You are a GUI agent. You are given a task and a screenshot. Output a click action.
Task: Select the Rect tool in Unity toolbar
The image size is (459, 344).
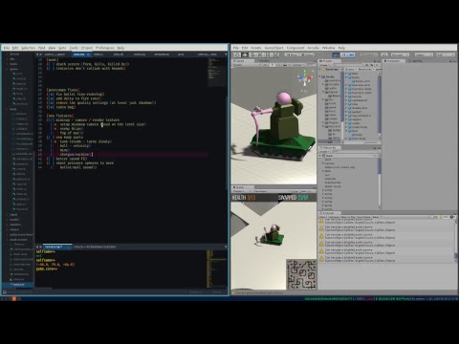(268, 54)
